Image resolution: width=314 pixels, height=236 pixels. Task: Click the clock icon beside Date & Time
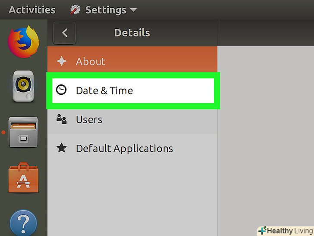tap(62, 90)
